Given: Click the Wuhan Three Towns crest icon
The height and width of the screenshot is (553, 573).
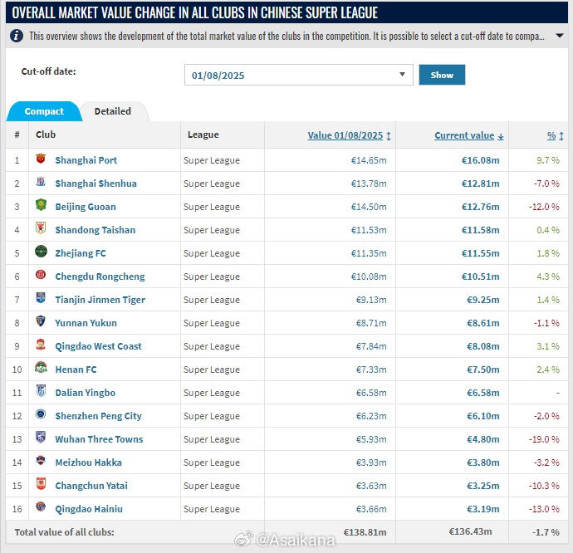Looking at the screenshot, I should (41, 438).
